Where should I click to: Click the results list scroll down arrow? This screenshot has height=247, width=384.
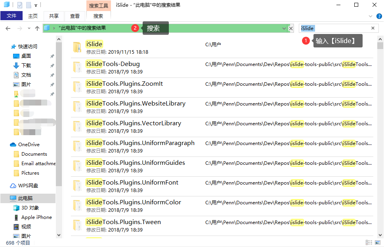[x=380, y=235]
